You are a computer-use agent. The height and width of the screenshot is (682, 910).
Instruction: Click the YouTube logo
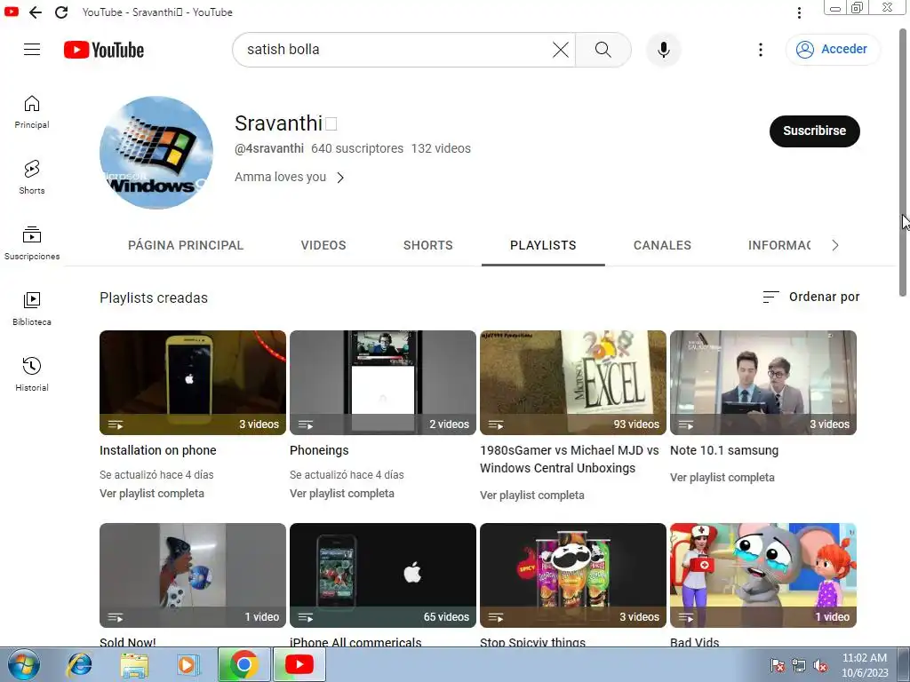[x=104, y=50]
